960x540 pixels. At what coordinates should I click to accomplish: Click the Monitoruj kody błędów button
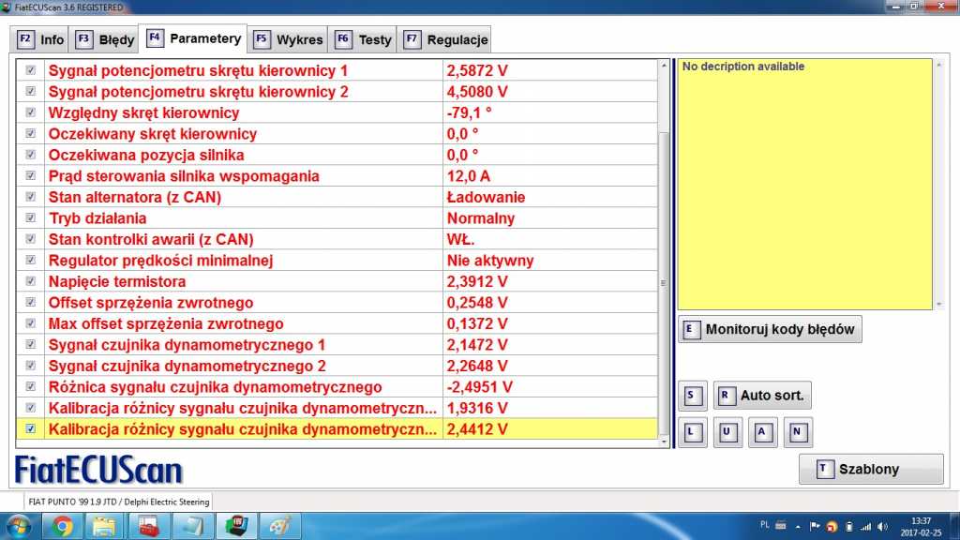pos(770,329)
